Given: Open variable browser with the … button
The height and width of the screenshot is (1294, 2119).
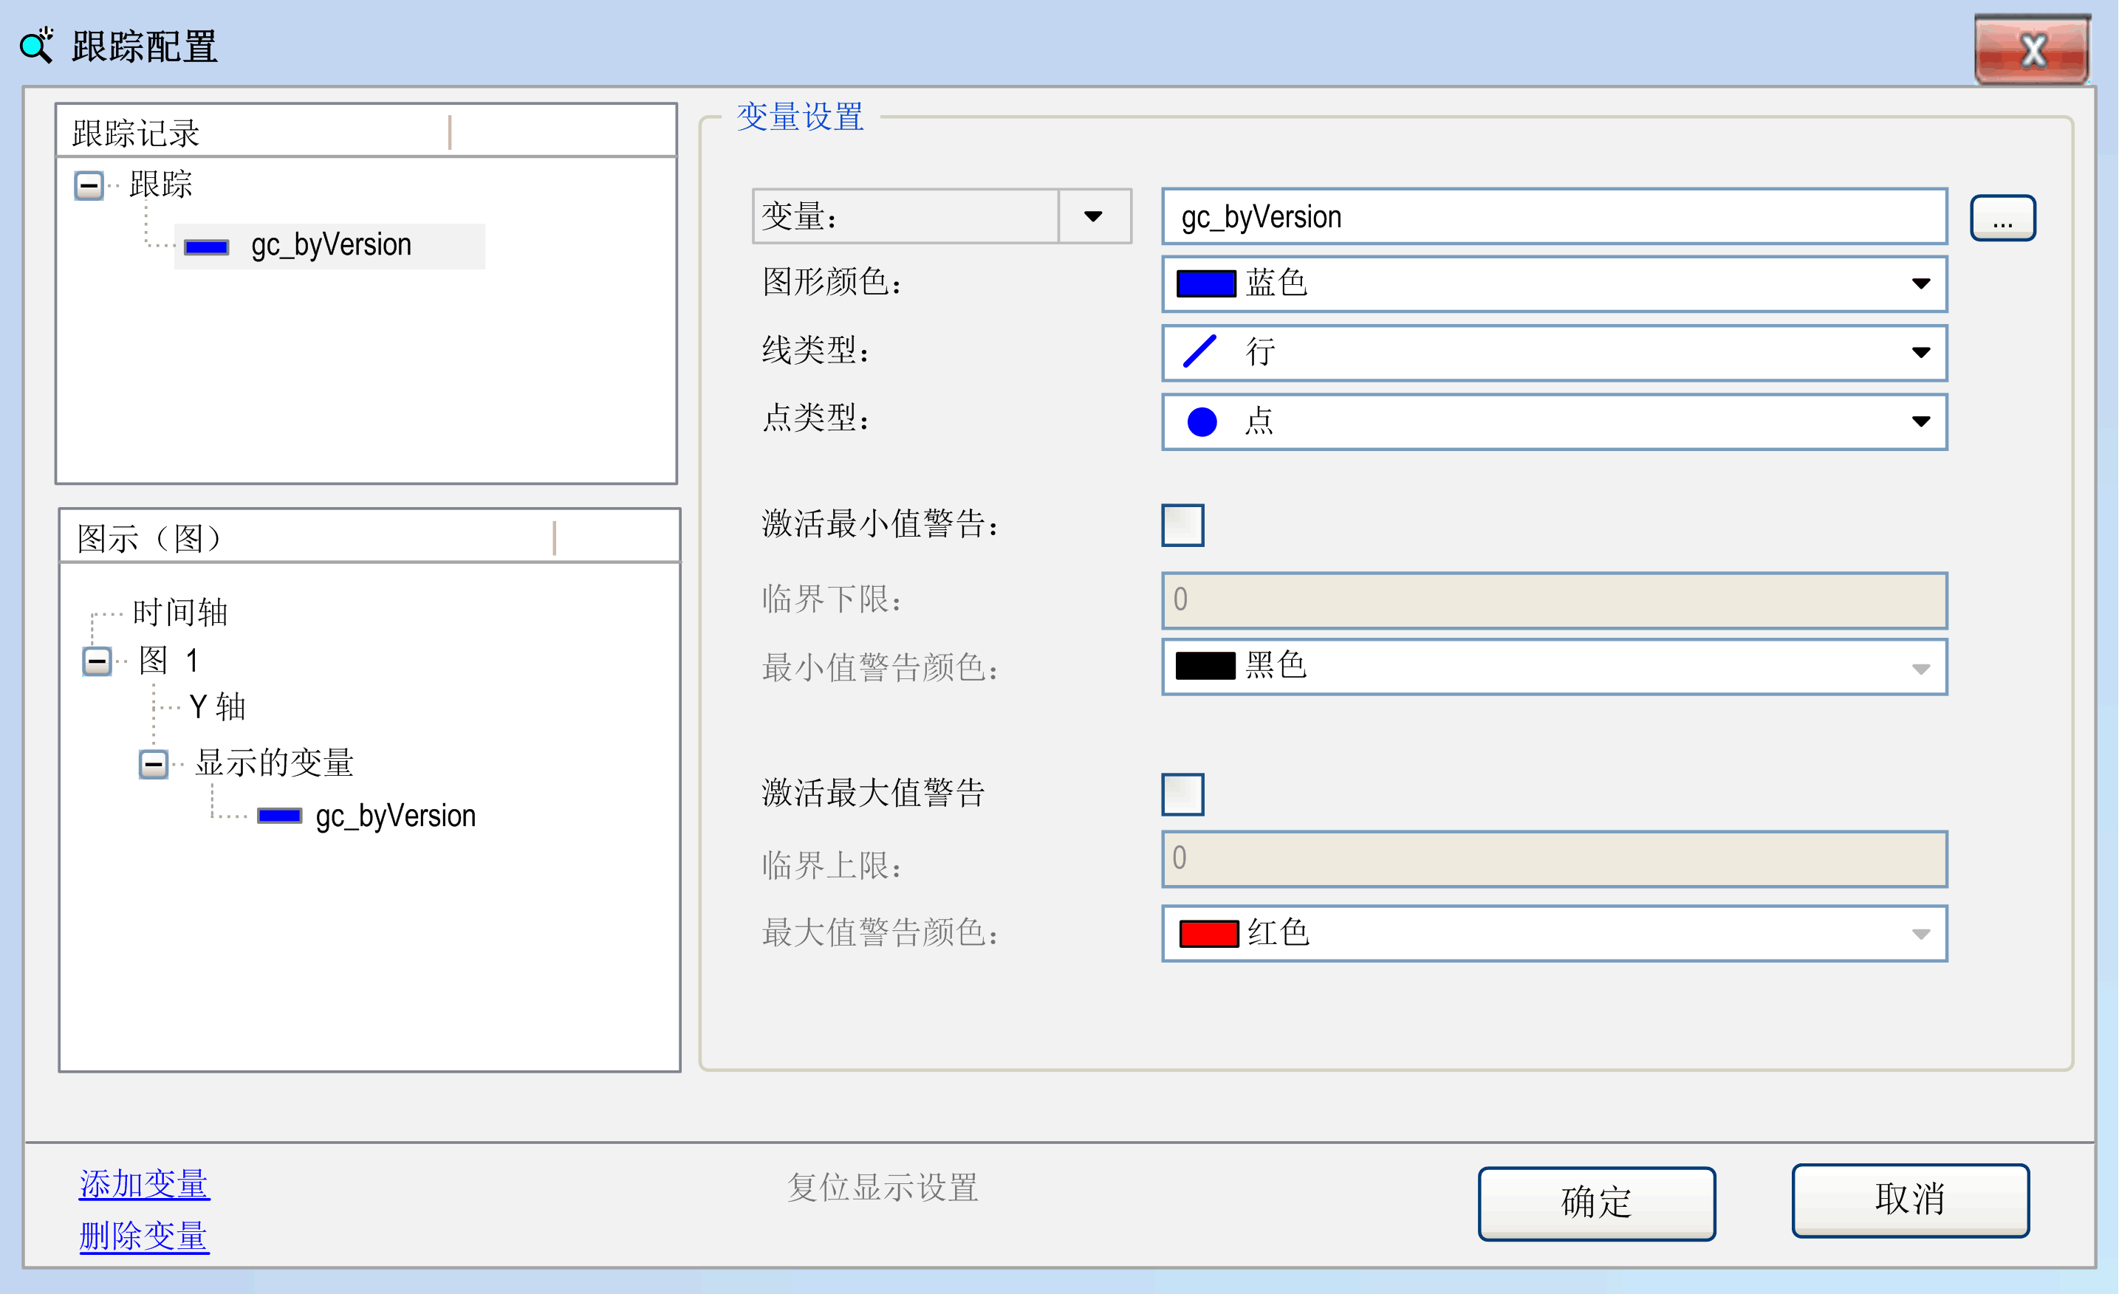Looking at the screenshot, I should click(x=2002, y=218).
